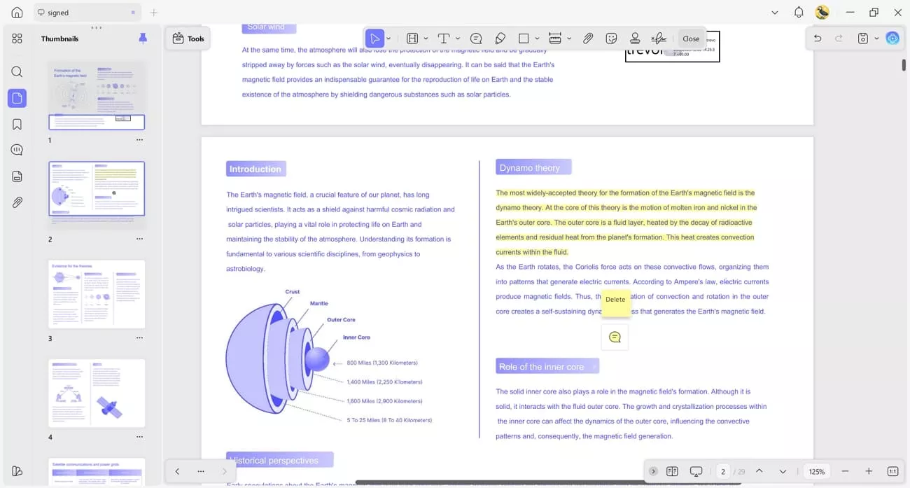The width and height of the screenshot is (910, 488).
Task: Switch to the Bookmarks sidebar panel
Action: [x=17, y=124]
